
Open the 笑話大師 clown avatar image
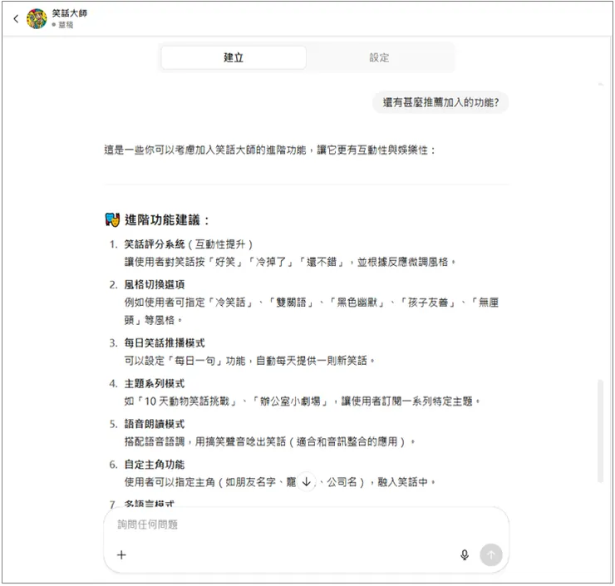[x=37, y=18]
